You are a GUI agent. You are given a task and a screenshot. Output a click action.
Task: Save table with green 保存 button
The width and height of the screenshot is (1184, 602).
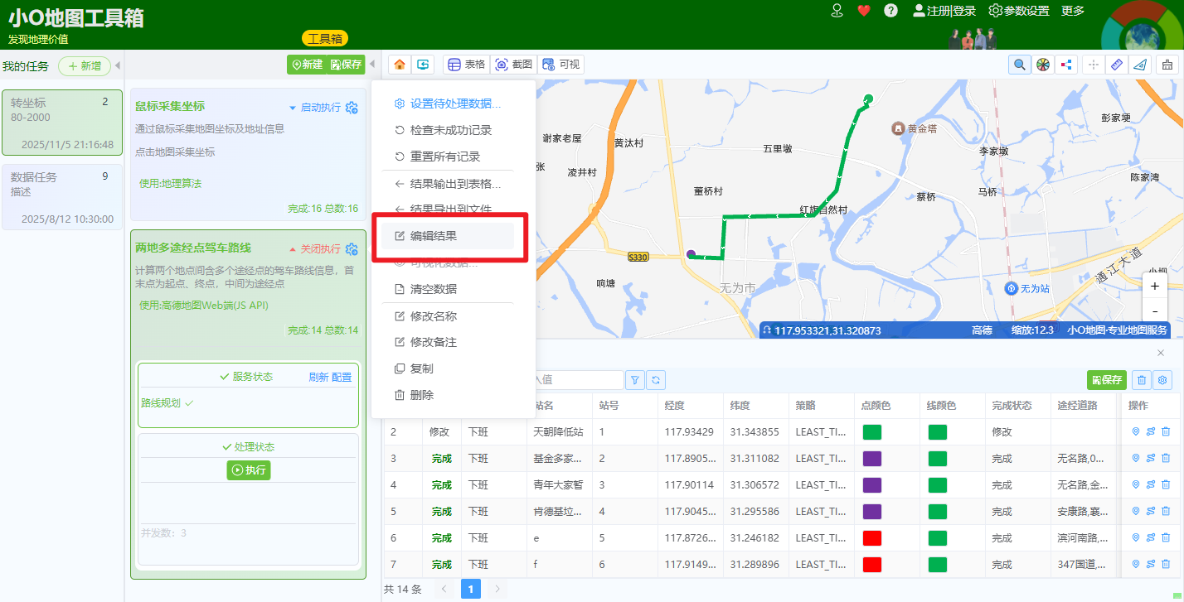[x=1107, y=380]
